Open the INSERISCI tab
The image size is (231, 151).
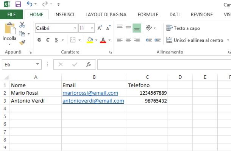click(64, 14)
